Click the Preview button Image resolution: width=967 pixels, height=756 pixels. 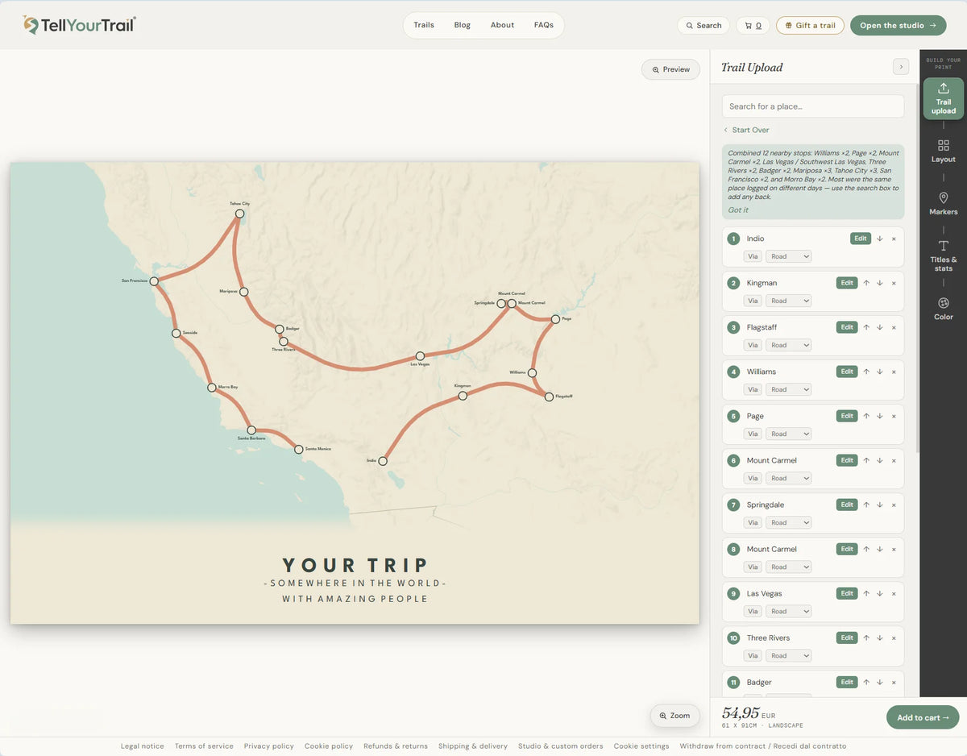pos(670,69)
